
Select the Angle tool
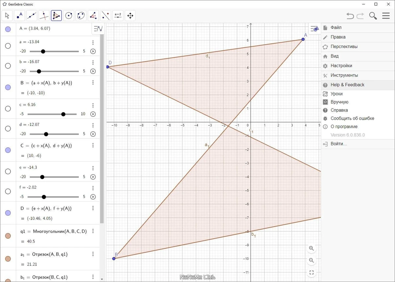[x=93, y=15]
